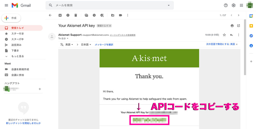
Task: Select 受信トレイ in the sidebar
Action: coord(21,28)
